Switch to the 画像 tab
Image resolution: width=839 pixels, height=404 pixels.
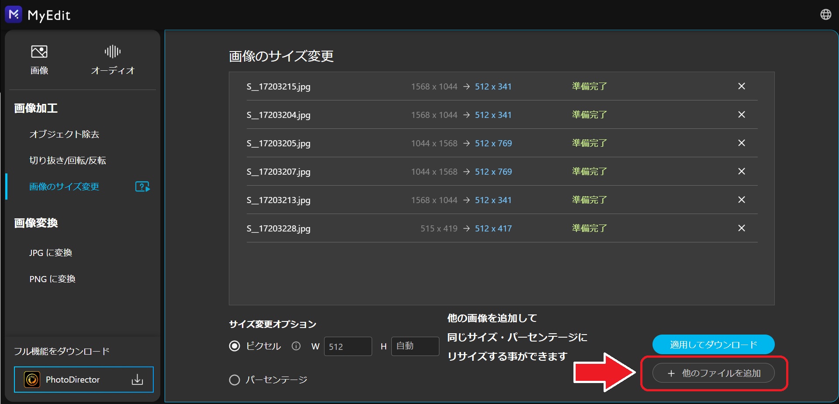[39, 60]
